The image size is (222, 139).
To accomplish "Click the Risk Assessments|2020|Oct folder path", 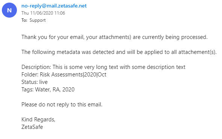I will 73,75.
